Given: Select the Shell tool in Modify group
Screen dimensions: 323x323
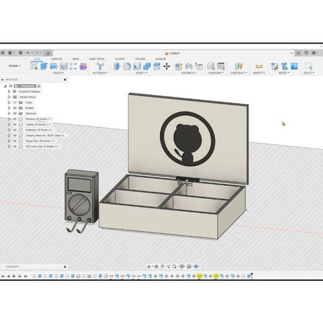Looking at the screenshot, I should 137,67.
